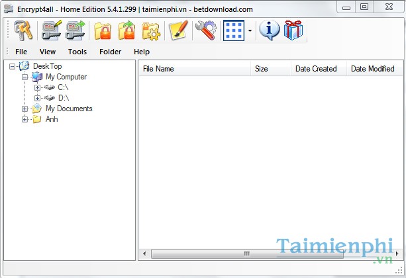Collapse the DeskTop tree node
The height and width of the screenshot is (278, 406).
pos(12,67)
